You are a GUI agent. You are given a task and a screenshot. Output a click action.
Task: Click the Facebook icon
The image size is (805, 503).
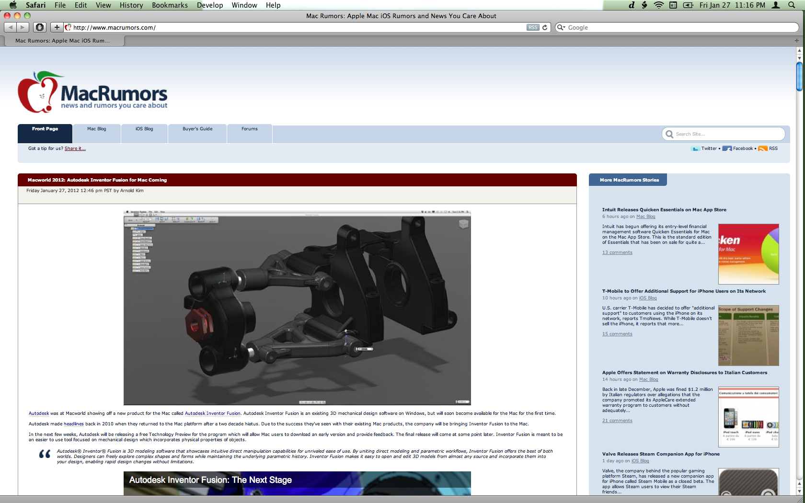(727, 149)
